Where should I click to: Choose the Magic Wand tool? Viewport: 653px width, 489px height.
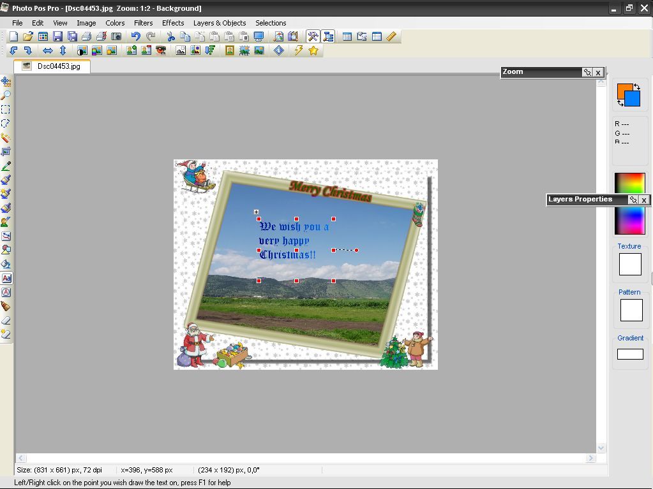pyautogui.click(x=6, y=138)
